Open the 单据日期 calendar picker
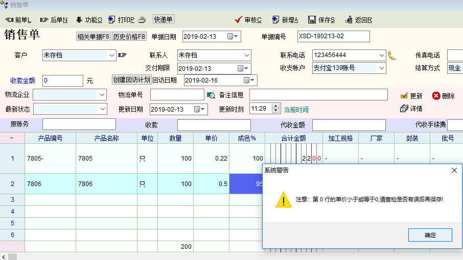The image size is (463, 260). tap(230, 36)
